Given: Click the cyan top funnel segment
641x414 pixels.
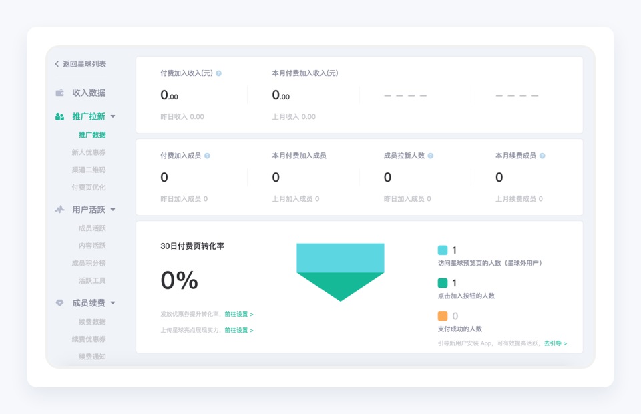Looking at the screenshot, I should 340,258.
